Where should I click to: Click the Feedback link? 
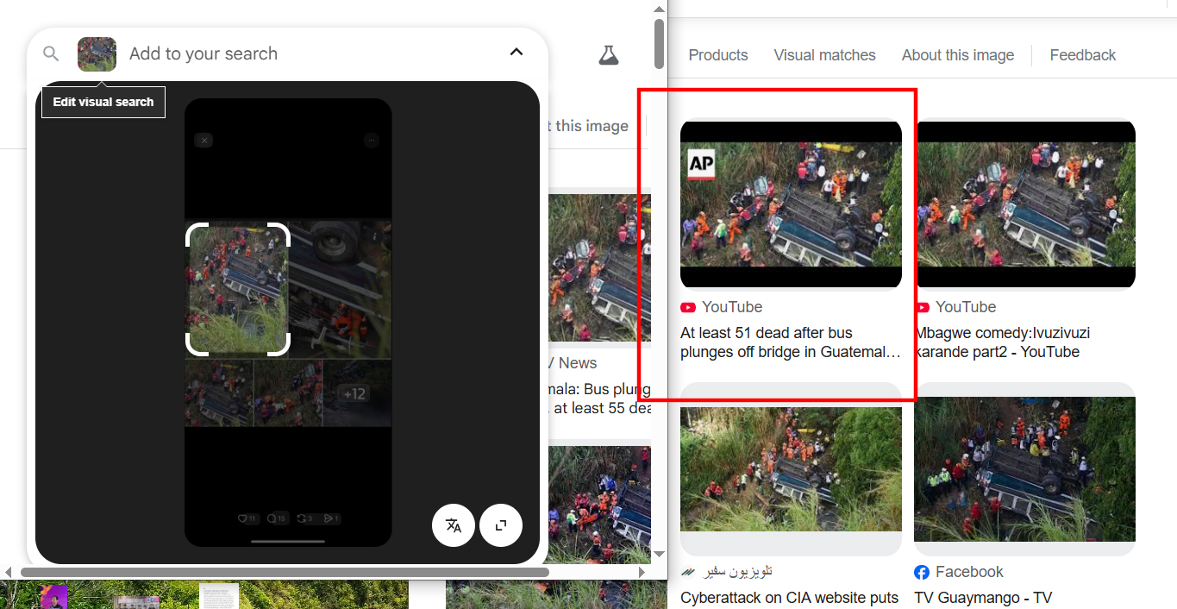point(1082,55)
